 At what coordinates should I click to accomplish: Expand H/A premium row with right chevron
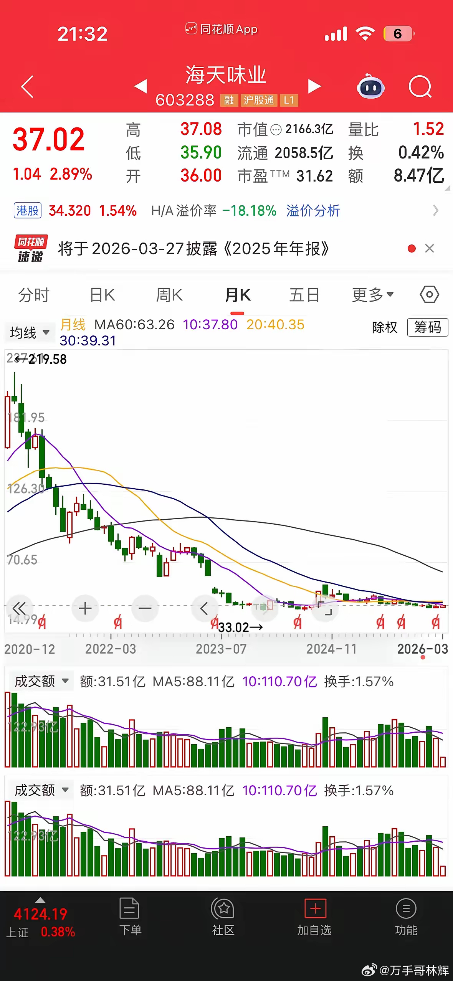pyautogui.click(x=435, y=210)
